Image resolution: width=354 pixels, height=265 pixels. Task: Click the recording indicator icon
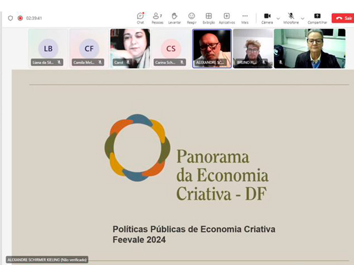[20, 18]
